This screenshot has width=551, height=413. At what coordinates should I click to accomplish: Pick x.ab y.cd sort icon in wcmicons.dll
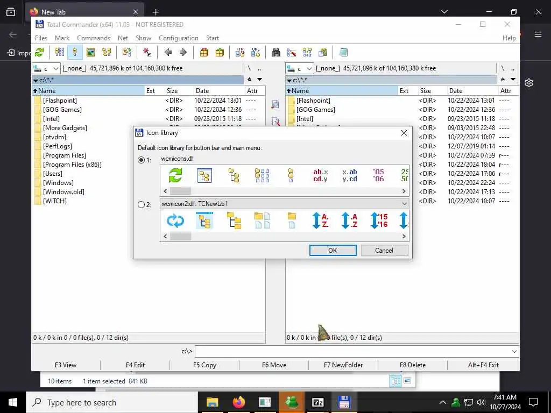tap(350, 175)
